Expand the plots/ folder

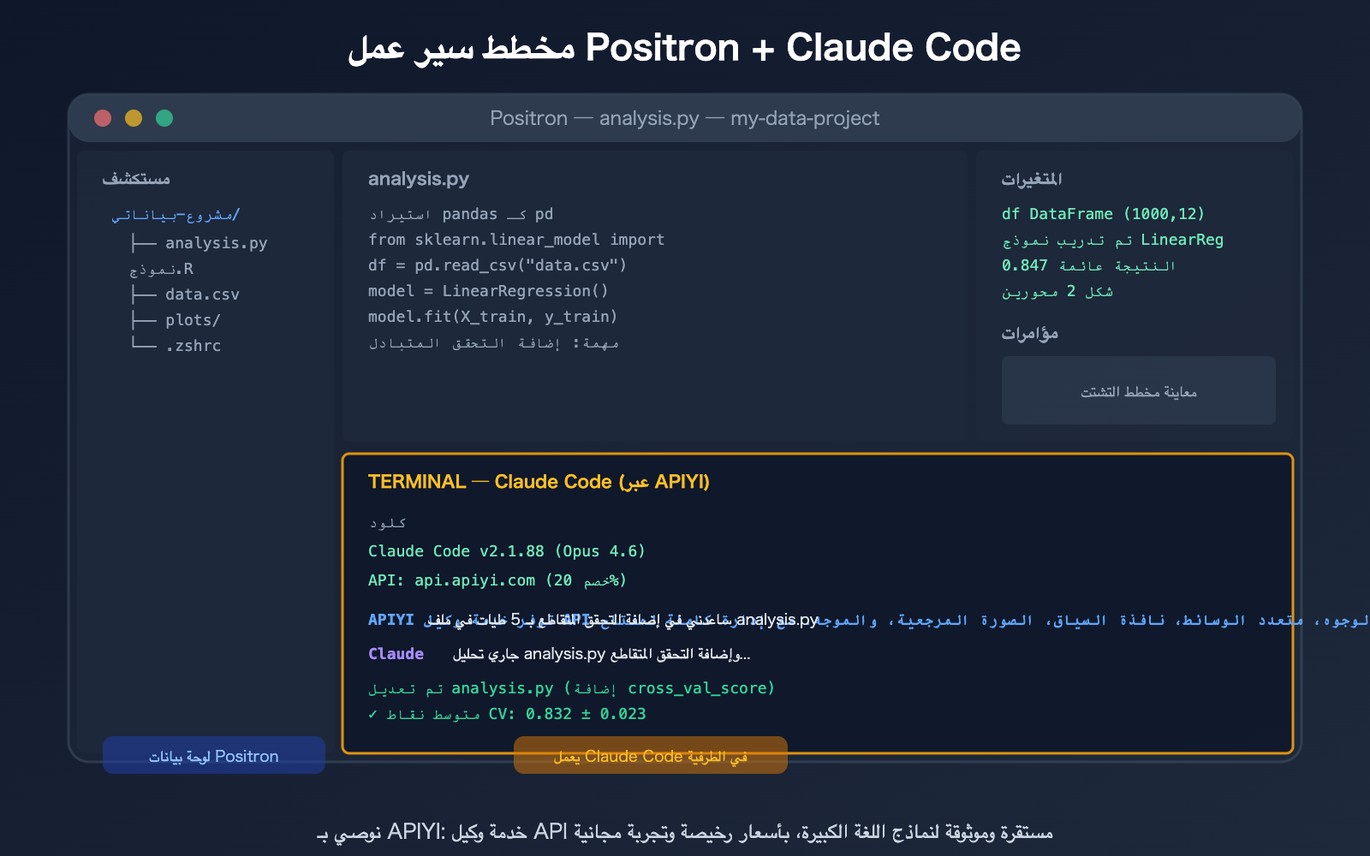[192, 319]
